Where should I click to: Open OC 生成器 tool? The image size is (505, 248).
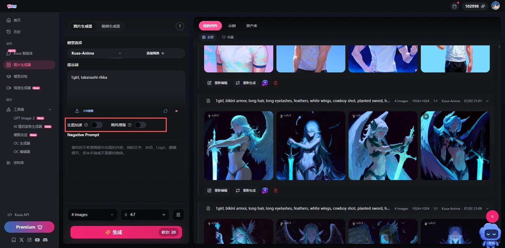tap(22, 143)
